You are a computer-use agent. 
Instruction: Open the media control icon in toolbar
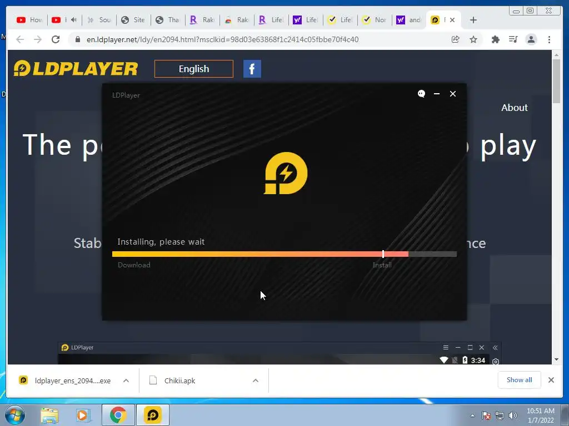[513, 39]
